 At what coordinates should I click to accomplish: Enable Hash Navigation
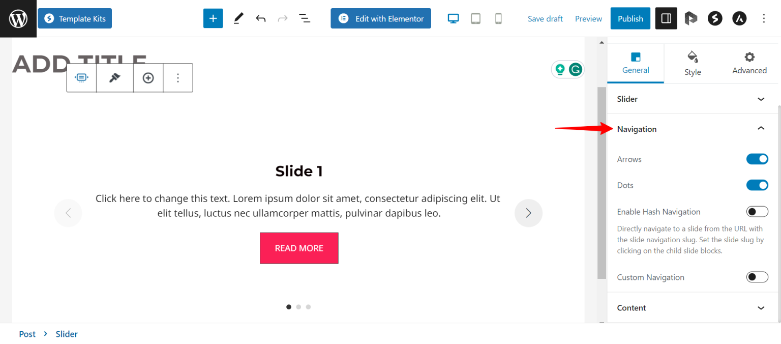[757, 211]
